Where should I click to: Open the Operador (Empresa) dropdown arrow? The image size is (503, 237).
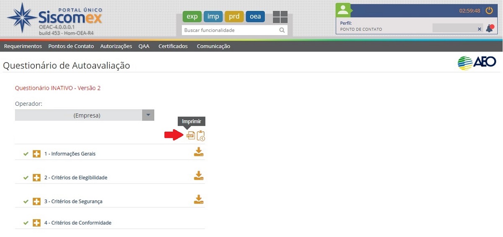point(148,115)
